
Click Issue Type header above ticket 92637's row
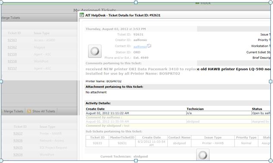[47, 127]
